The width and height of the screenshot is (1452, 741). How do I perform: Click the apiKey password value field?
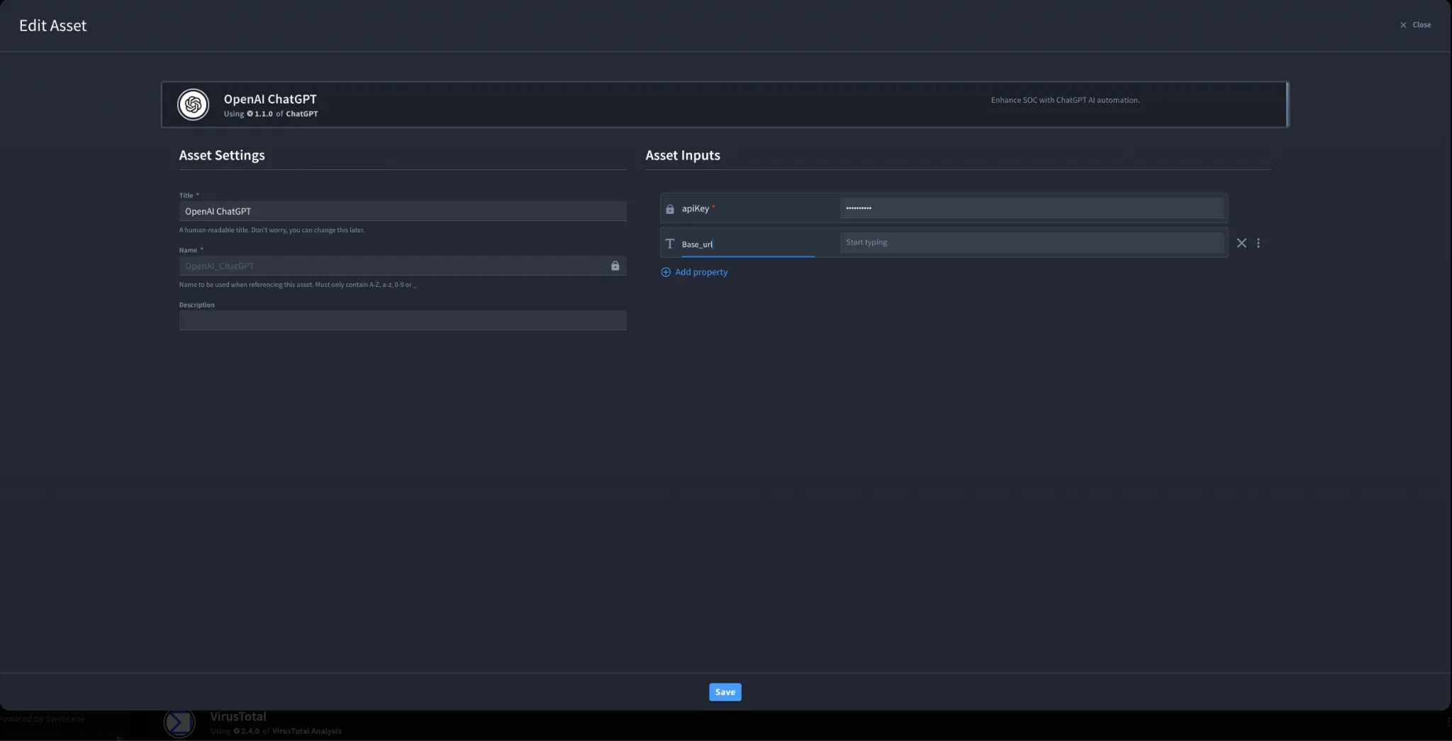(x=1032, y=208)
